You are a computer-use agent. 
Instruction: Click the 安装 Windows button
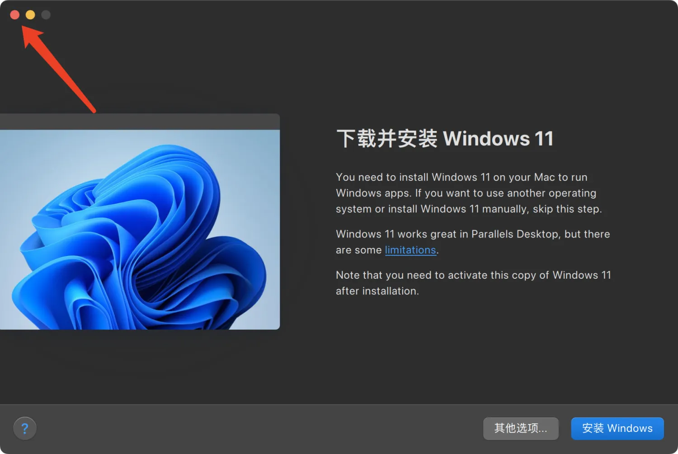pos(617,428)
